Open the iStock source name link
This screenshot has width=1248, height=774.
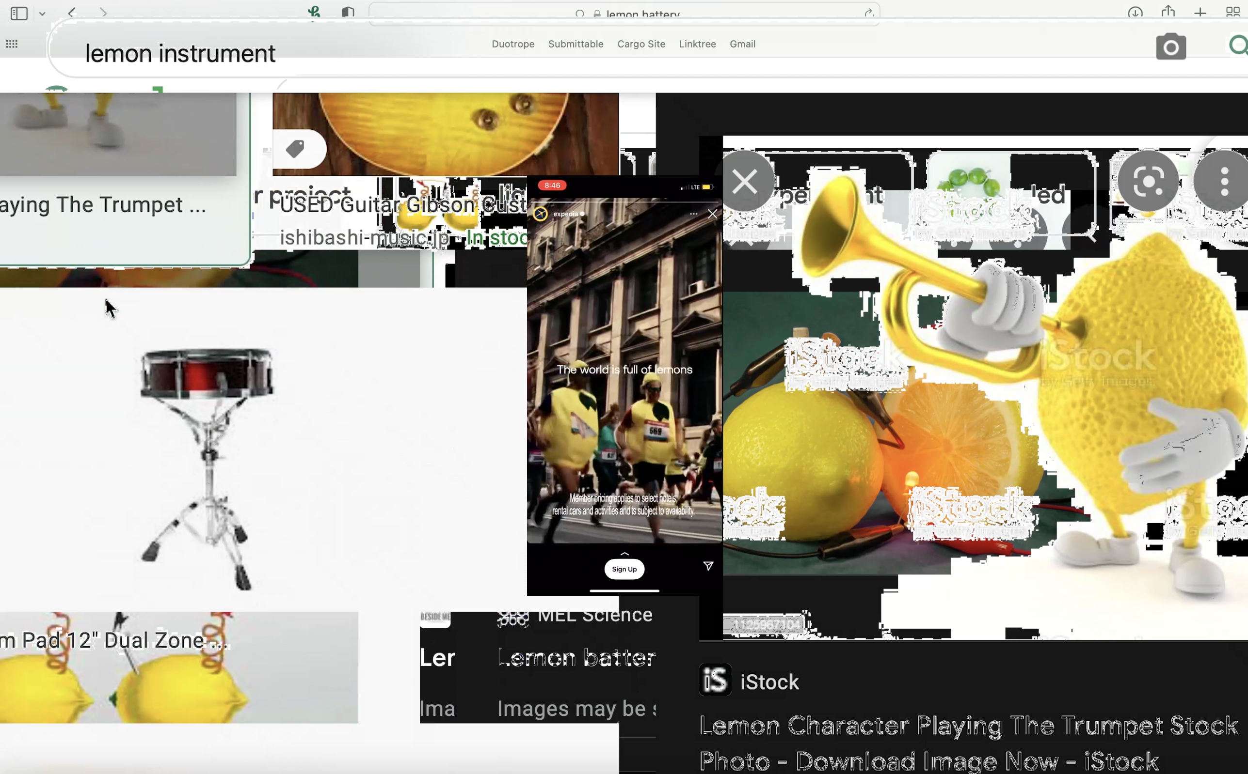pos(769,682)
